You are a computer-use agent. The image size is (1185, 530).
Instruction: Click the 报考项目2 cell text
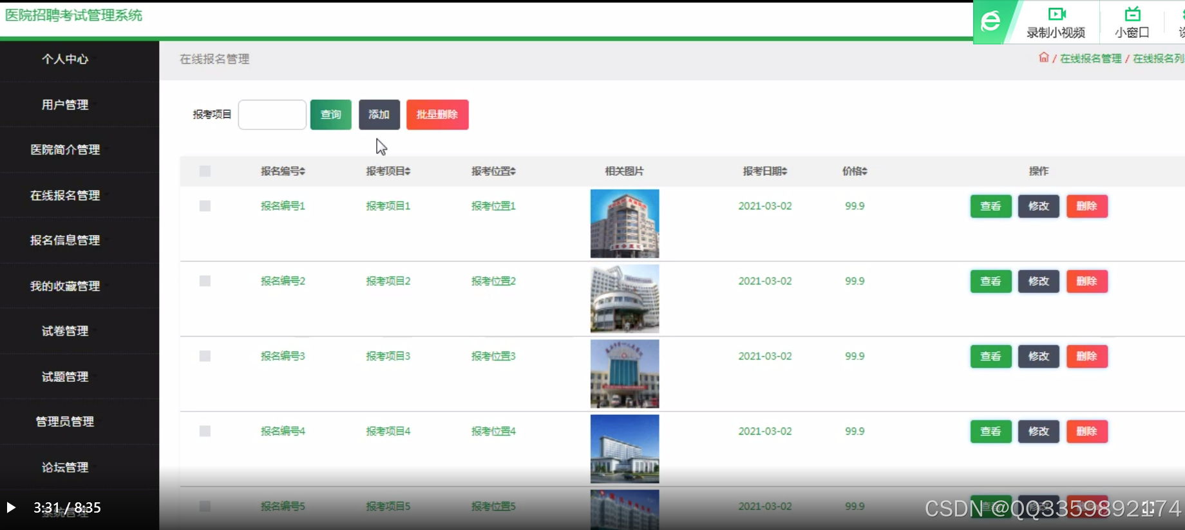pos(388,281)
